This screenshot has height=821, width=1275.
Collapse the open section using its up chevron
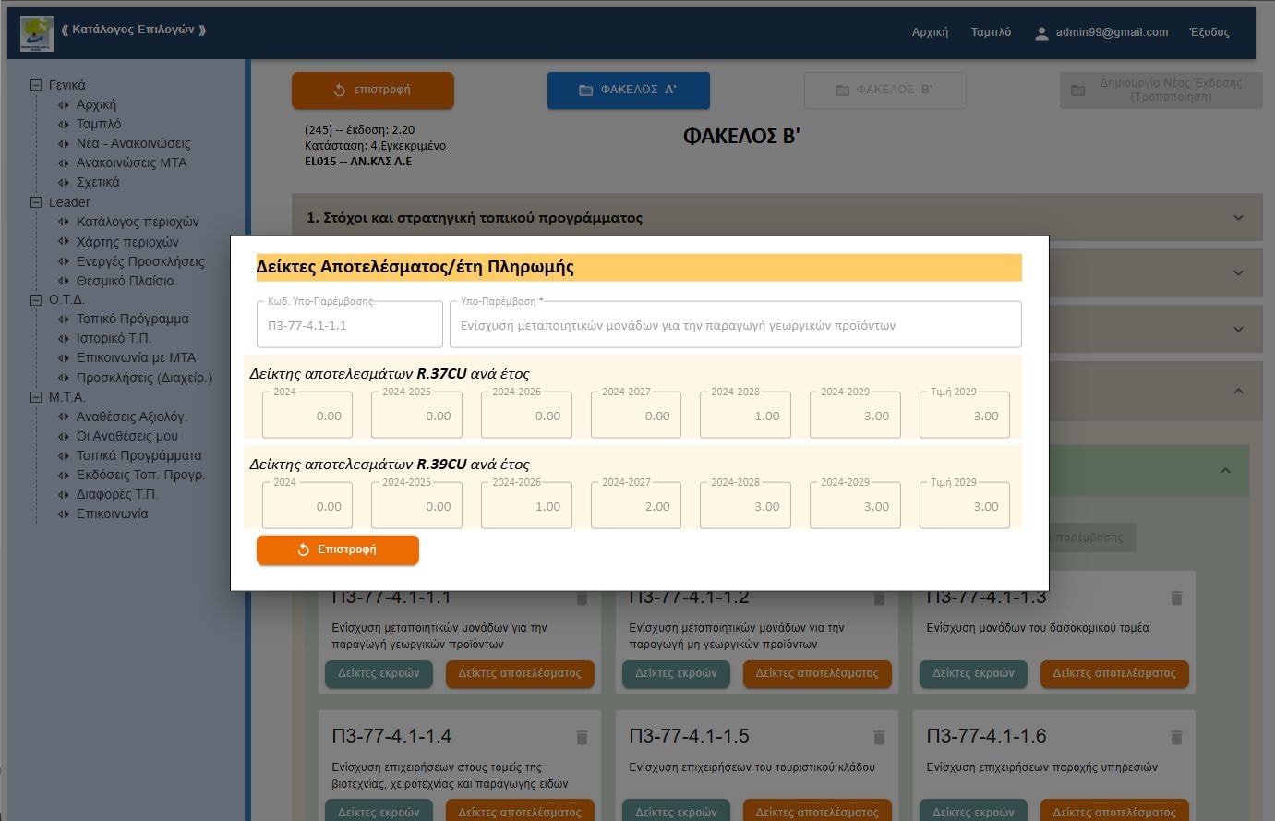click(x=1238, y=391)
